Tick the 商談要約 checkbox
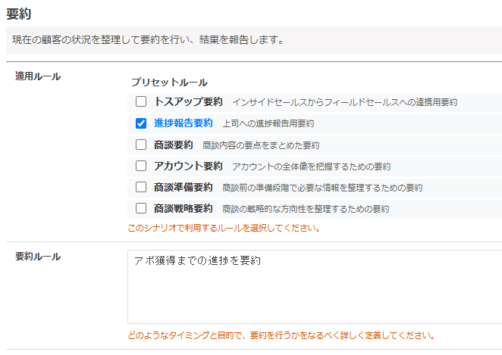This screenshot has height=355, width=502. tap(141, 145)
